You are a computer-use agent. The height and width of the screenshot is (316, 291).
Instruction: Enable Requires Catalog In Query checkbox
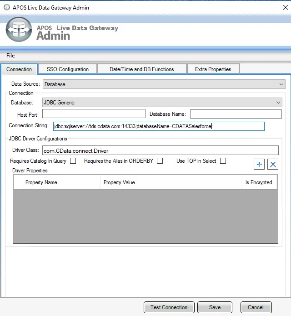point(73,161)
